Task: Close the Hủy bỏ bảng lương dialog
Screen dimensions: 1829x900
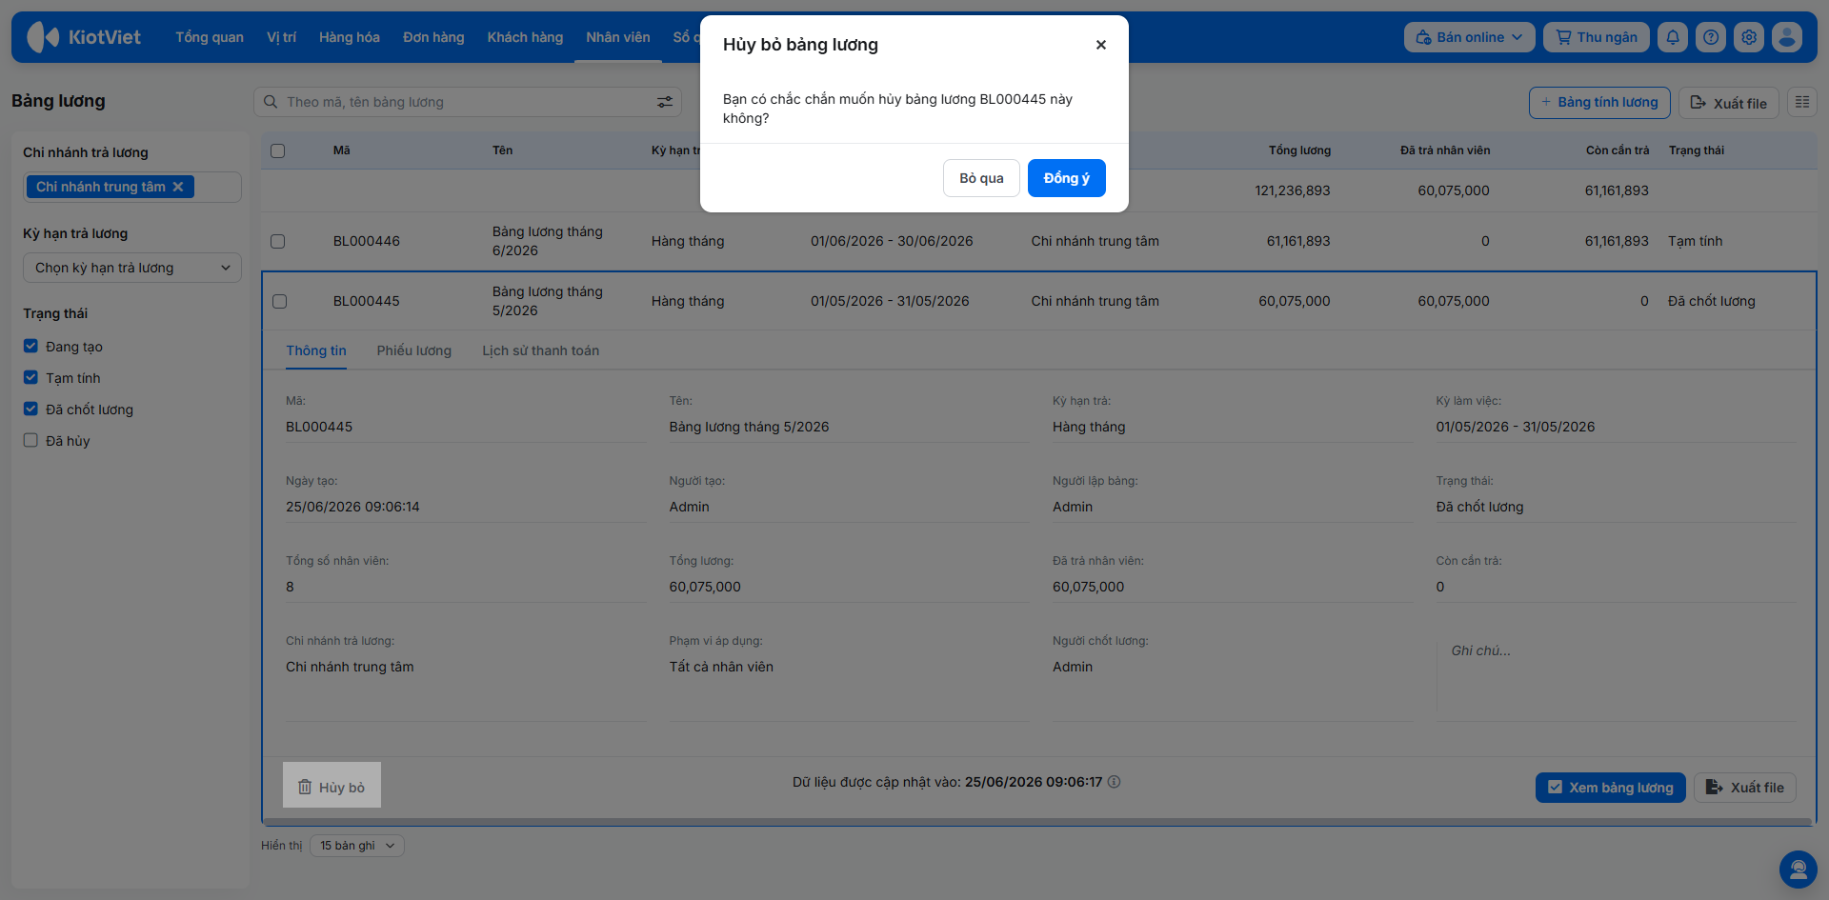Action: [1101, 45]
